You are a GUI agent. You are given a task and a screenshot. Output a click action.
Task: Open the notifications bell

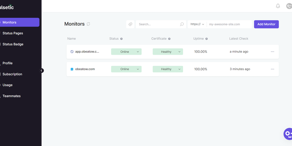278,6
